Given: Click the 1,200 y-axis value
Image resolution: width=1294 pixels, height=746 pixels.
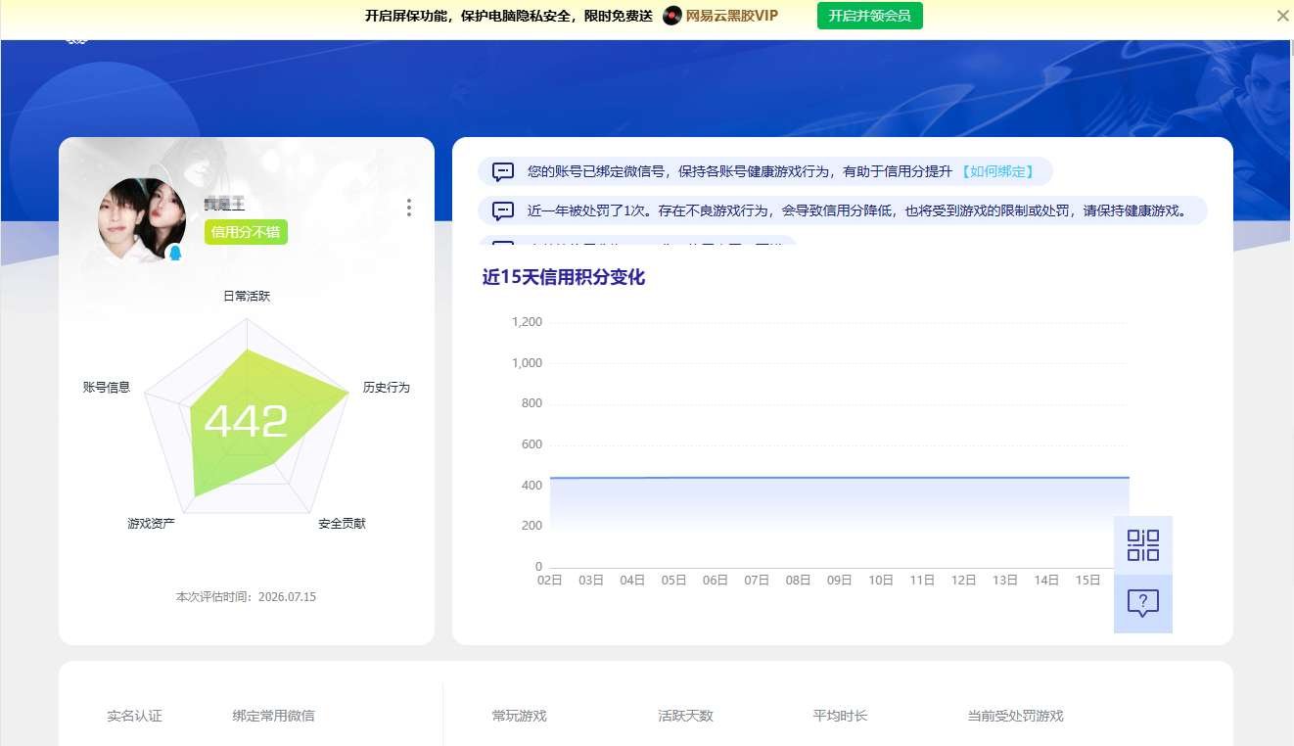Looking at the screenshot, I should click(x=527, y=322).
